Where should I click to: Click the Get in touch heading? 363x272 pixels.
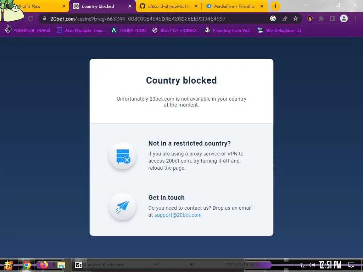coord(167,198)
